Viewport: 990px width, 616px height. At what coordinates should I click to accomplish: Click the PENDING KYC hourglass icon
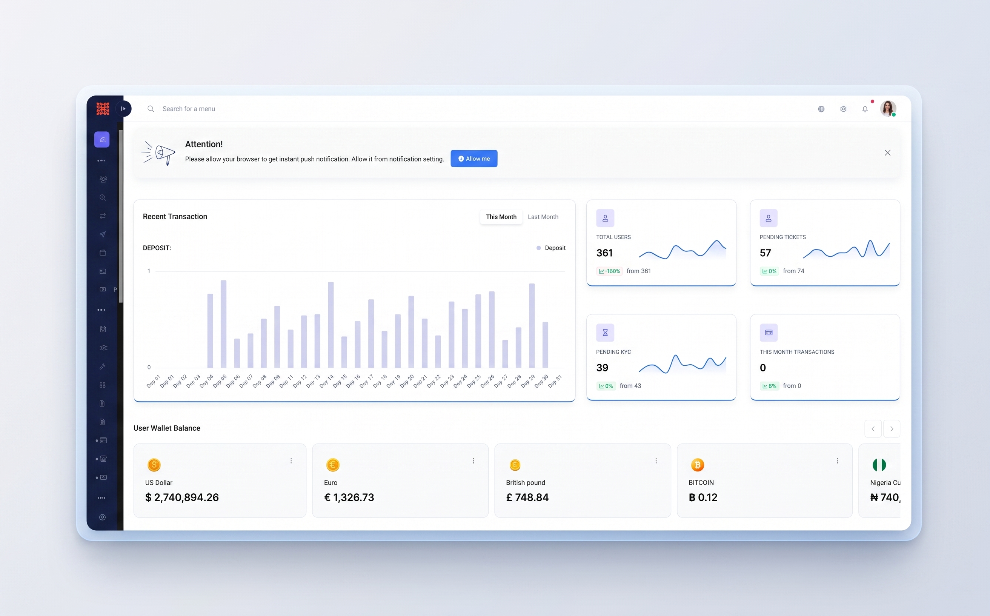(x=605, y=333)
